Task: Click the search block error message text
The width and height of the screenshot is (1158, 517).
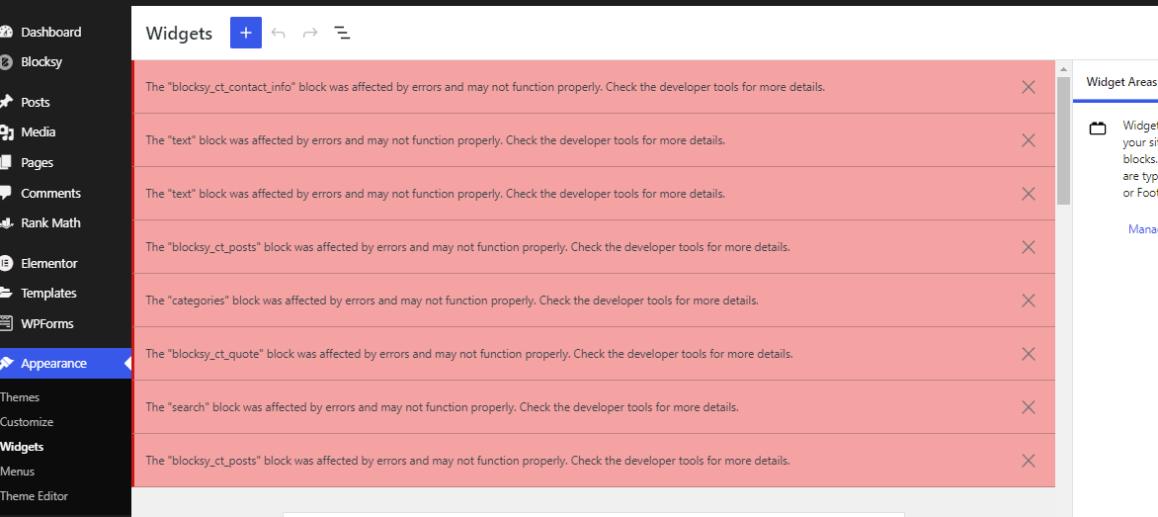Action: pyautogui.click(x=443, y=407)
